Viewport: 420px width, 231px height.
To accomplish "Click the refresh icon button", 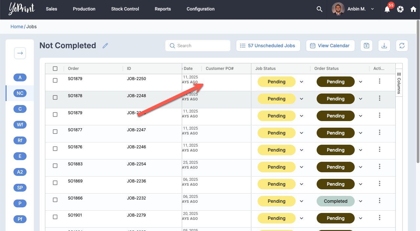I will [402, 46].
